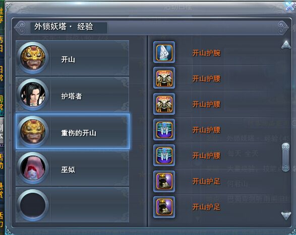Click the first blue 开山护腰 armor icon
The width and height of the screenshot is (296, 235).
164,130
